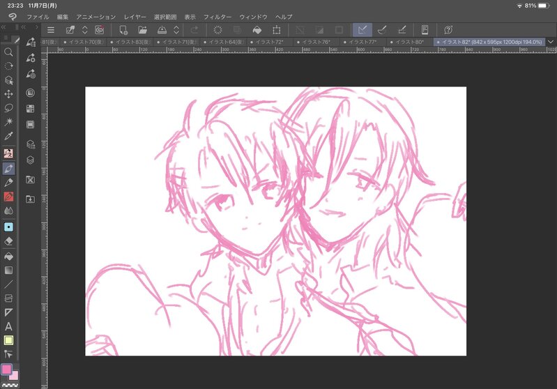Image resolution: width=557 pixels, height=389 pixels.
Task: Open the help question mark icon
Action: (448, 30)
